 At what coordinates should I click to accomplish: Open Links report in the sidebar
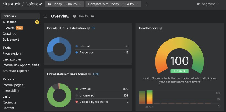(6, 97)
